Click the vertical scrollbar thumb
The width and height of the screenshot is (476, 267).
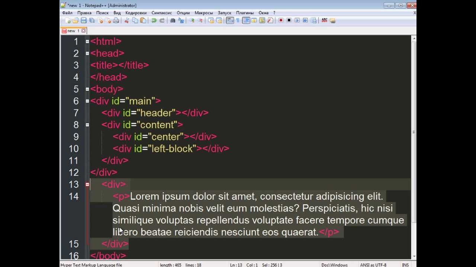414,132
